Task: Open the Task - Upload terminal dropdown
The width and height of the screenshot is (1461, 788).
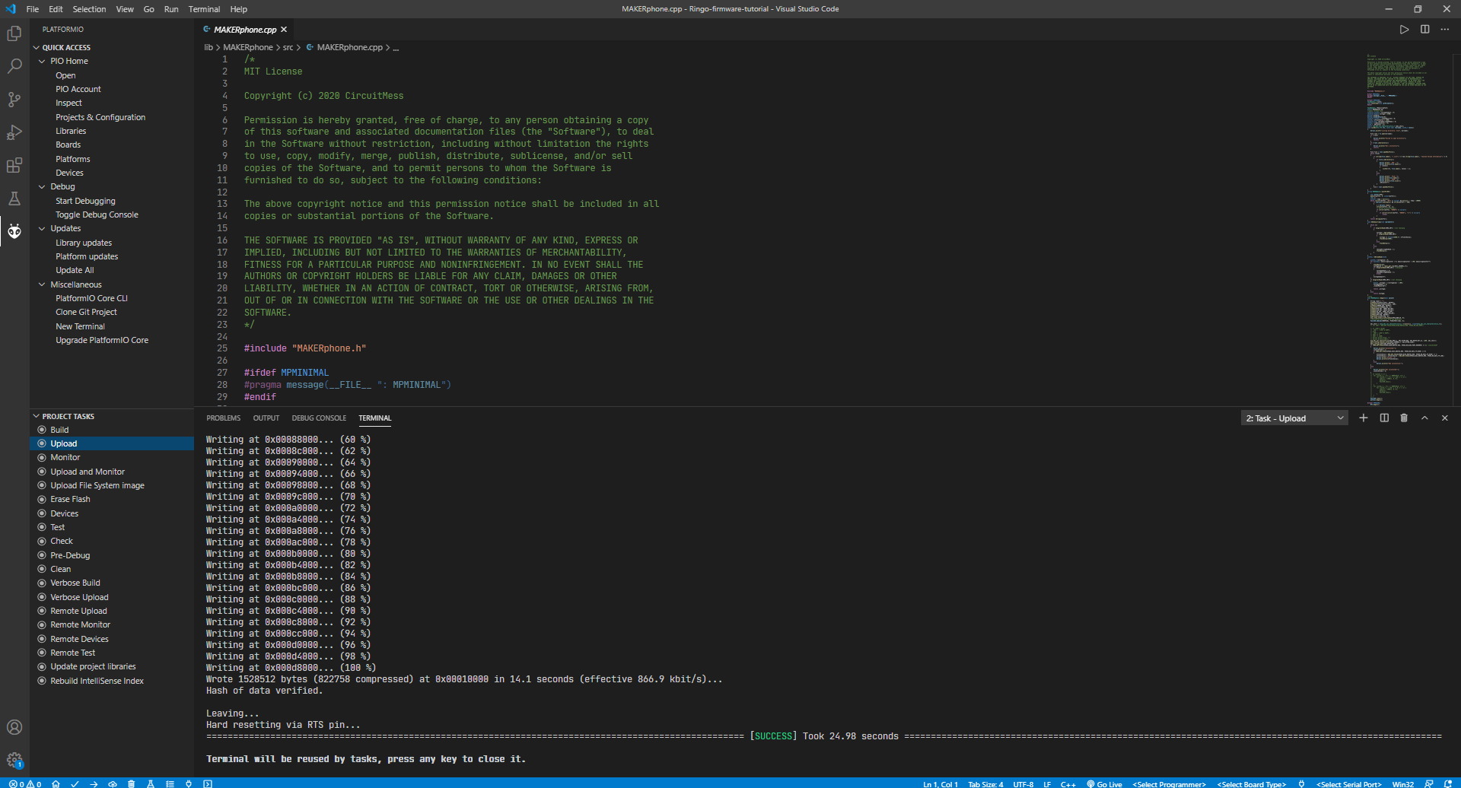Action: 1295,418
